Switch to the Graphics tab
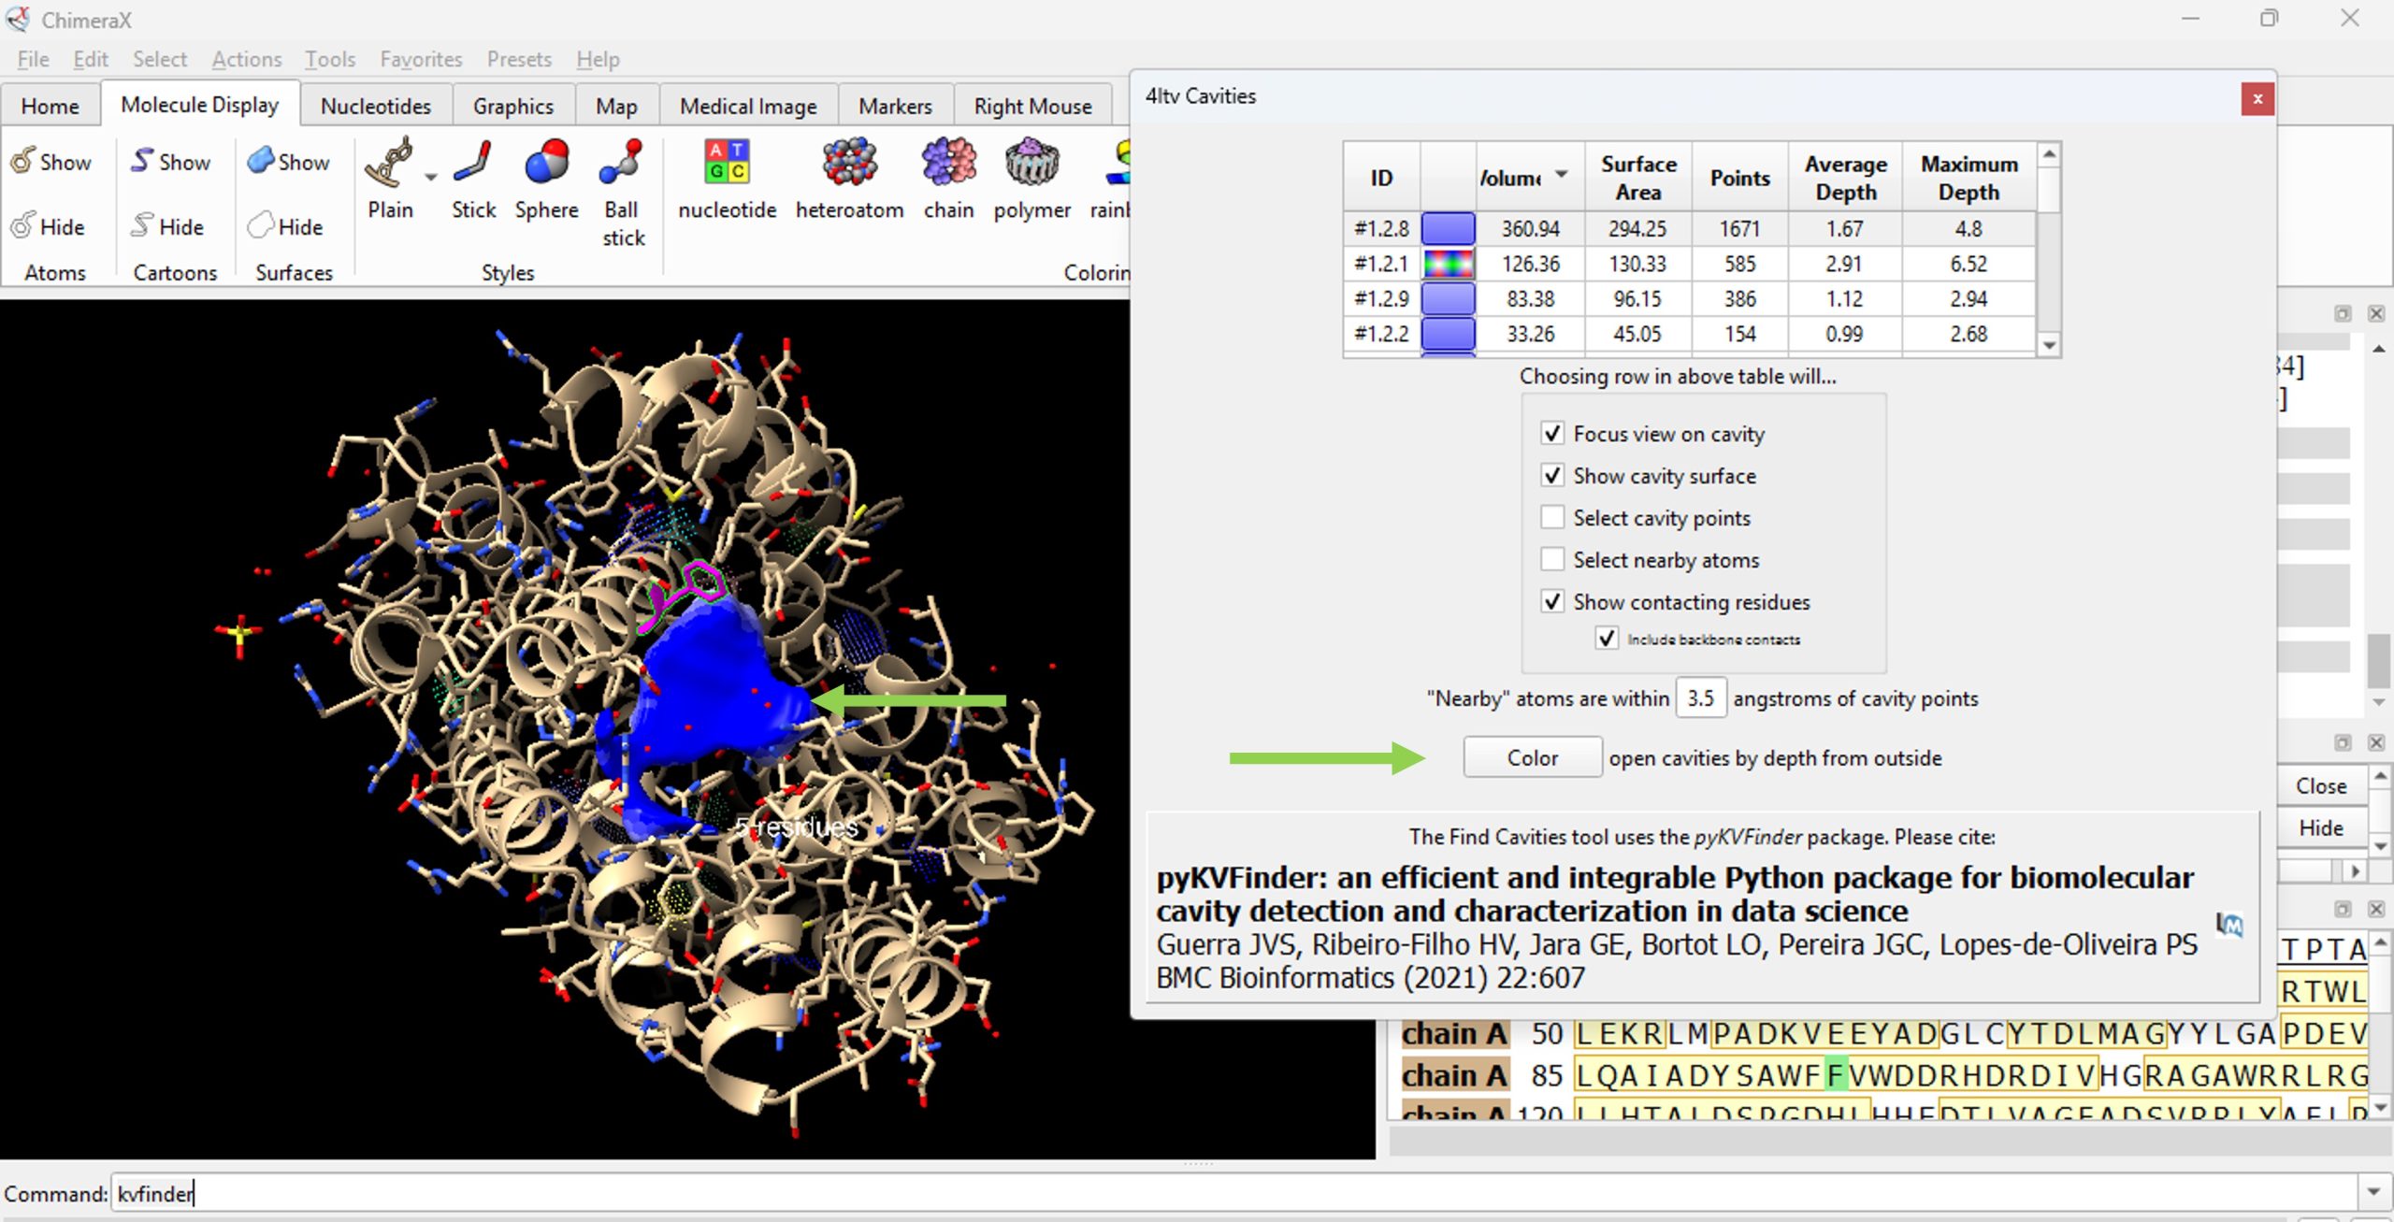Image resolution: width=2394 pixels, height=1222 pixels. click(x=512, y=106)
